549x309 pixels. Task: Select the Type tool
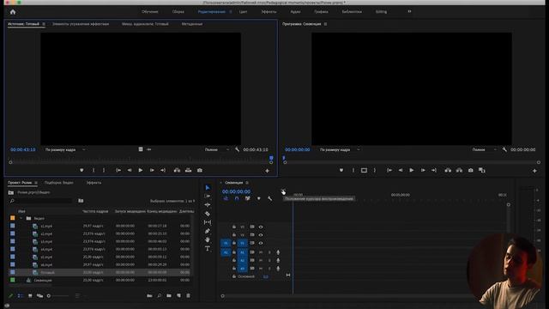pyautogui.click(x=208, y=248)
